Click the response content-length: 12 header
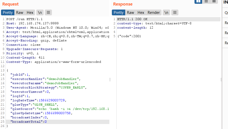Viewport: 228px width, 129px height. (135, 28)
